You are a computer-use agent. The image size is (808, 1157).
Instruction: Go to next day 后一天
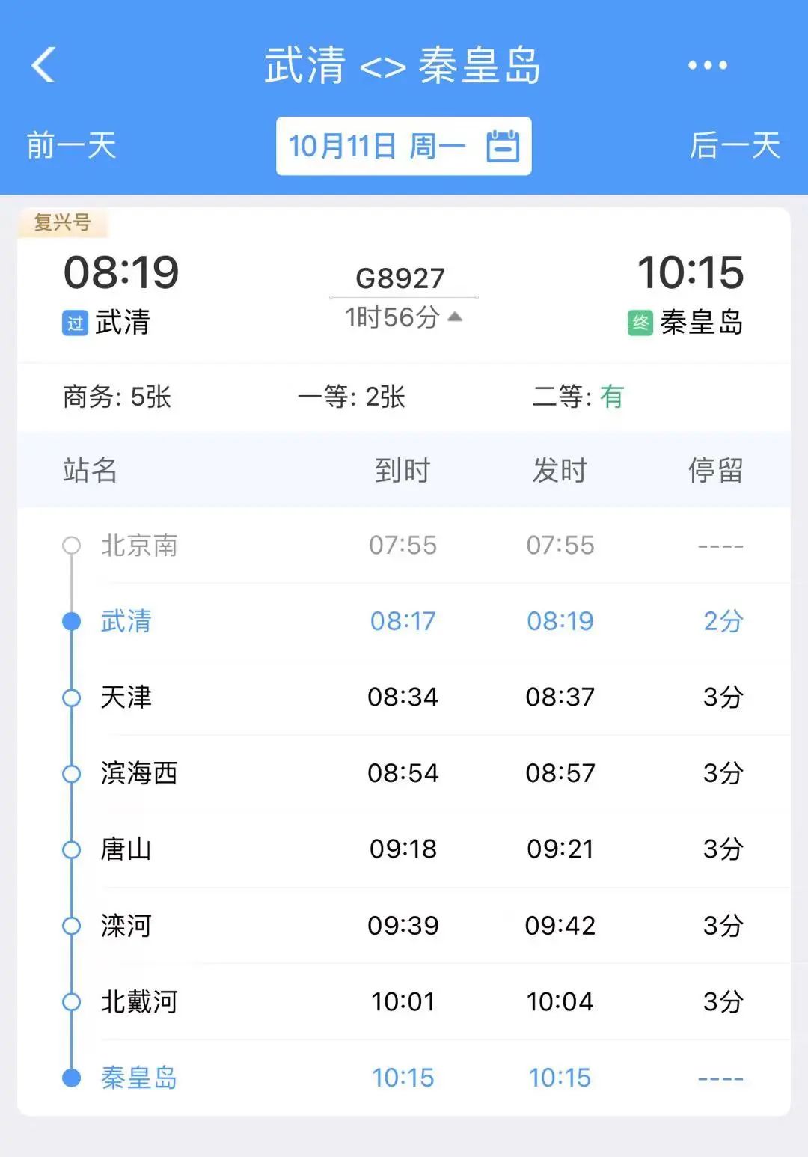[x=735, y=146]
